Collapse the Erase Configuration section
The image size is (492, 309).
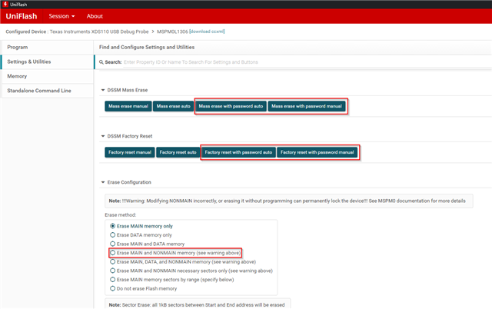click(103, 182)
